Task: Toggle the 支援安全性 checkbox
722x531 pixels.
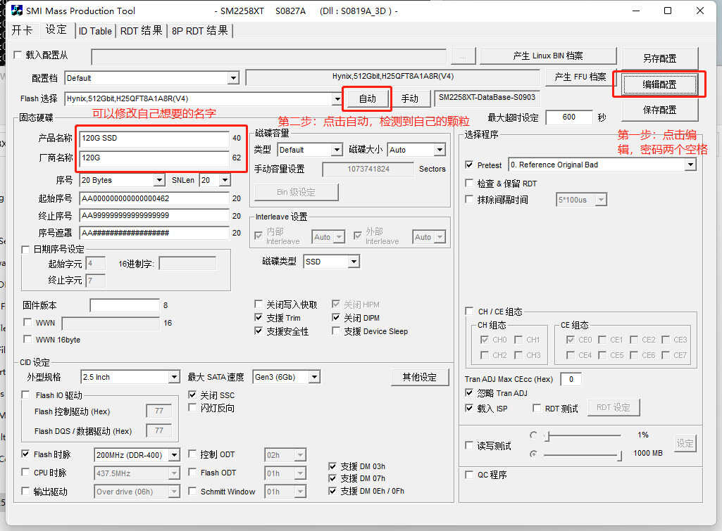Action: [259, 331]
